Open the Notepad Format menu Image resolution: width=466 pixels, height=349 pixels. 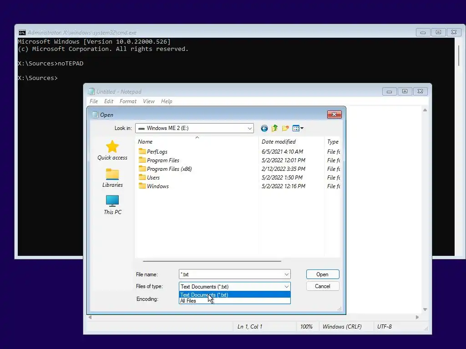click(x=128, y=101)
